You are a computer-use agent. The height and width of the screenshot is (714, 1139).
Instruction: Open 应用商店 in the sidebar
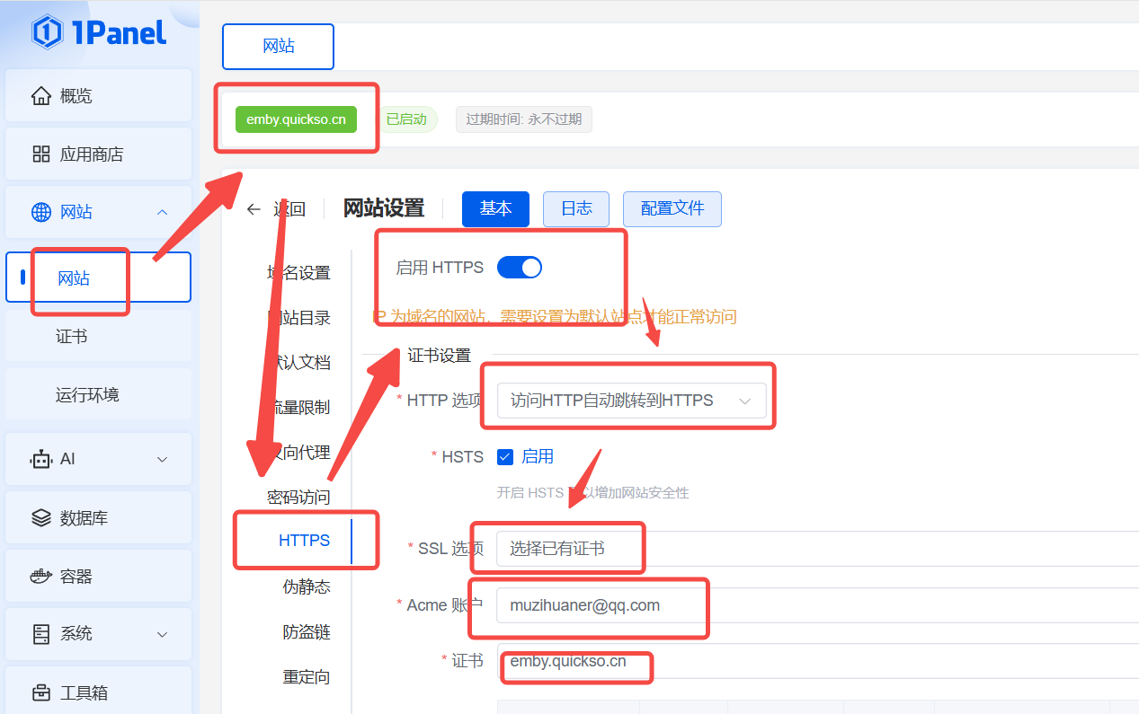tap(99, 154)
